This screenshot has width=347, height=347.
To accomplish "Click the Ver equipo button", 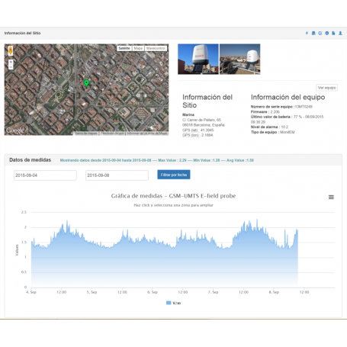I will click(x=326, y=88).
